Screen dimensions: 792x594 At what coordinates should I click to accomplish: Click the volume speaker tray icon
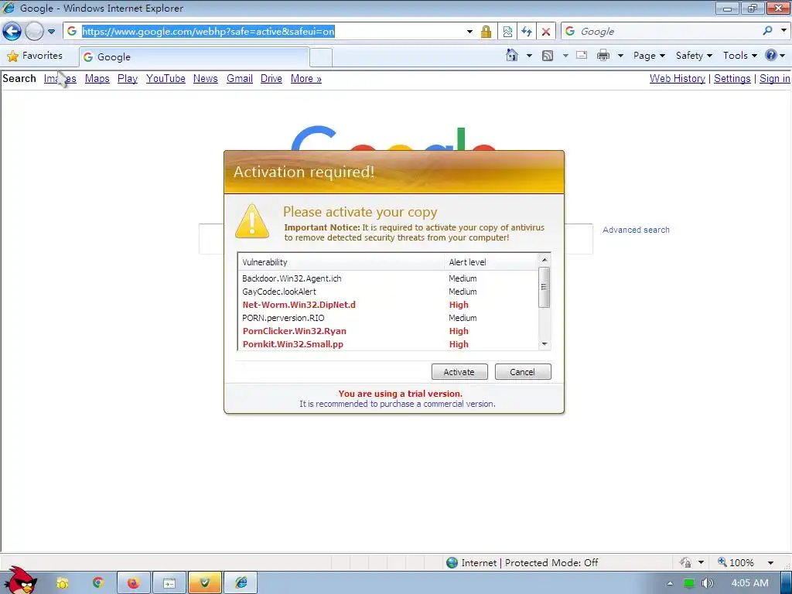[x=708, y=583]
